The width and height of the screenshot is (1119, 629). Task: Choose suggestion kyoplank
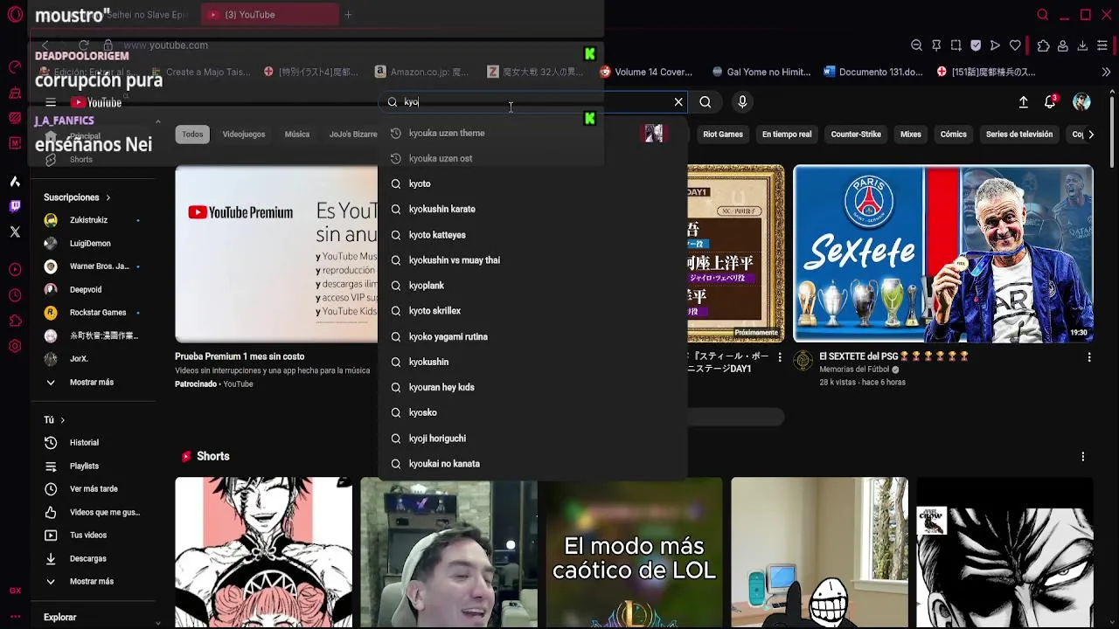(x=533, y=286)
